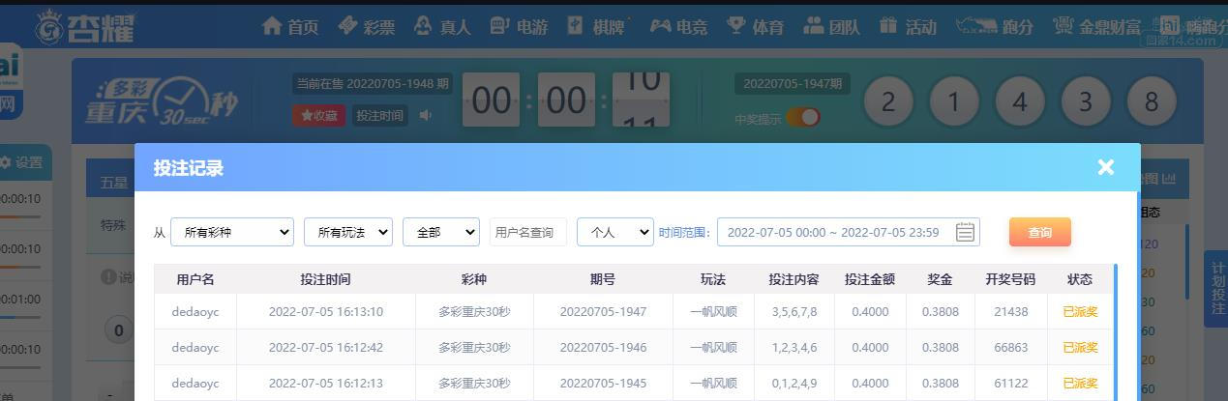Close the 投注记录 dialog
This screenshot has height=401, width=1228.
point(1106,167)
